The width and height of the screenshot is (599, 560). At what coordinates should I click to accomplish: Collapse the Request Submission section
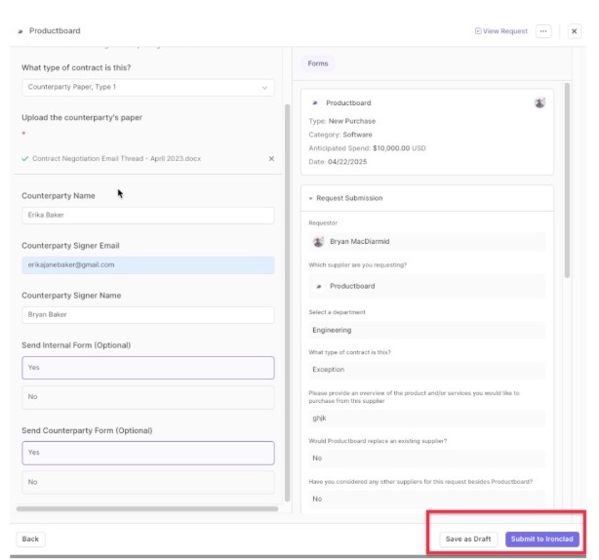[x=310, y=198]
